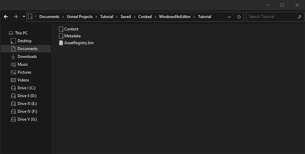Open Desktop in the sidebar

[x=24, y=41]
